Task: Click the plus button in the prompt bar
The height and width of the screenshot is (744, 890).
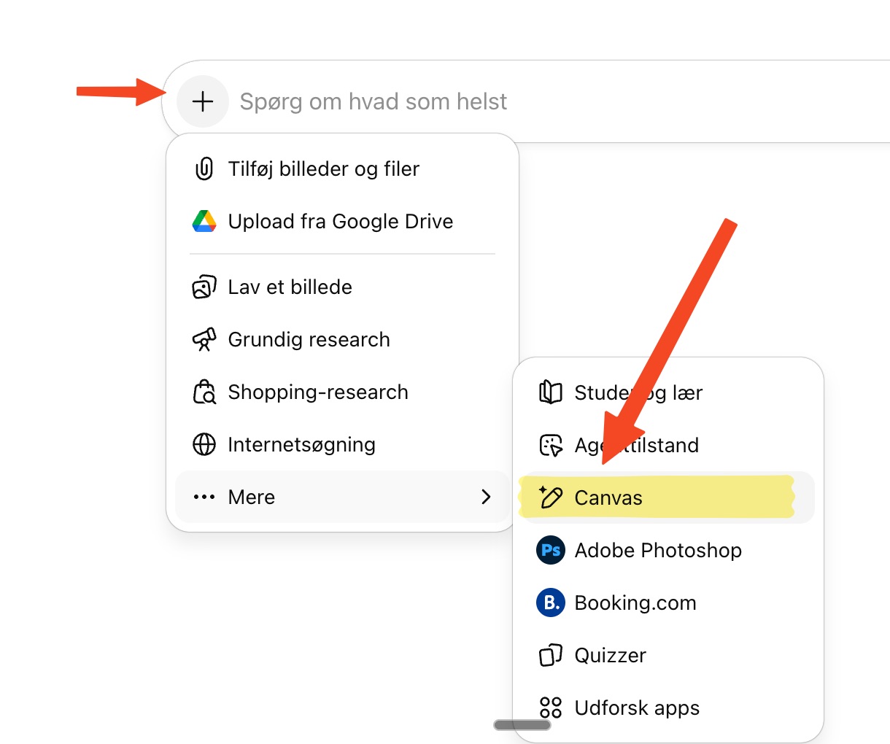Action: pos(203,101)
